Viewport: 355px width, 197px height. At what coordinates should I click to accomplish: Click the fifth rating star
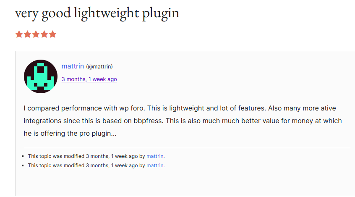[52, 34]
